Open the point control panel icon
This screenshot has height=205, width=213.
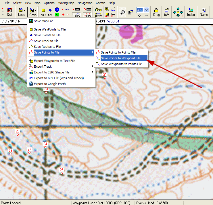[87, 10]
